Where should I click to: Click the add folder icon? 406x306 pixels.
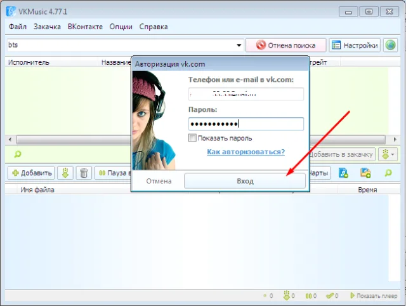365,173
